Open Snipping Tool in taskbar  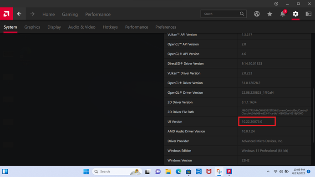pos(219,172)
